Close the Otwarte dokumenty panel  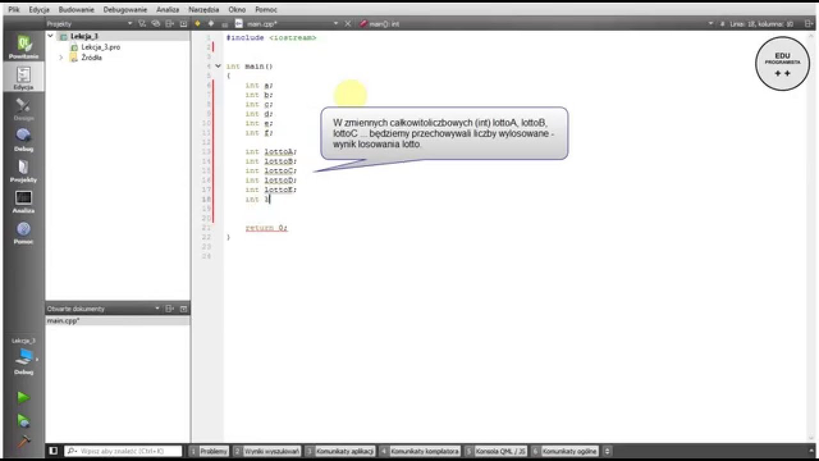point(184,309)
